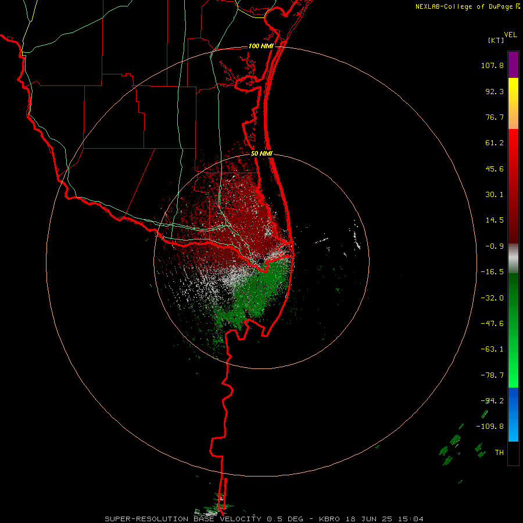Click the -47.6 legend value
This screenshot has width=523, height=523.
pos(492,323)
